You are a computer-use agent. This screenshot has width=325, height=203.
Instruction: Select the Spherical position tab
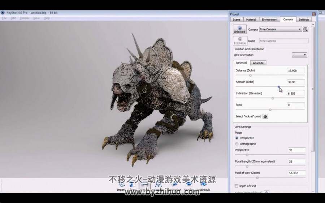(241, 62)
